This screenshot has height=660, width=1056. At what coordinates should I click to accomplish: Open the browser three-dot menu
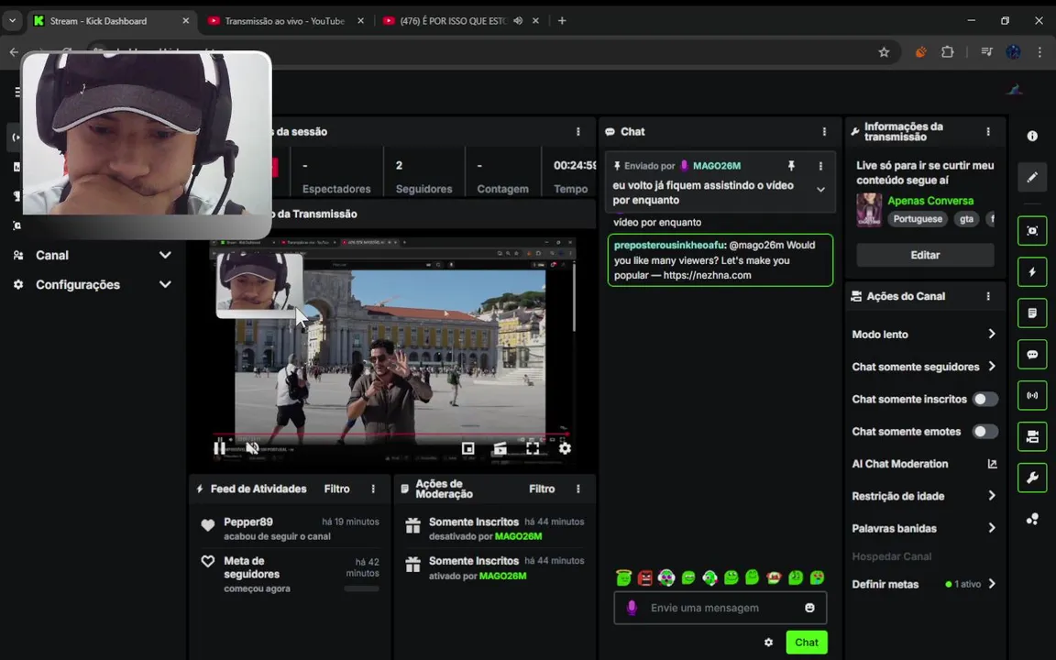[x=1039, y=52]
